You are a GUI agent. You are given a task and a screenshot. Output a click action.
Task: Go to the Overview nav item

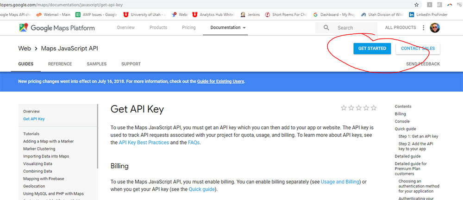point(126,27)
